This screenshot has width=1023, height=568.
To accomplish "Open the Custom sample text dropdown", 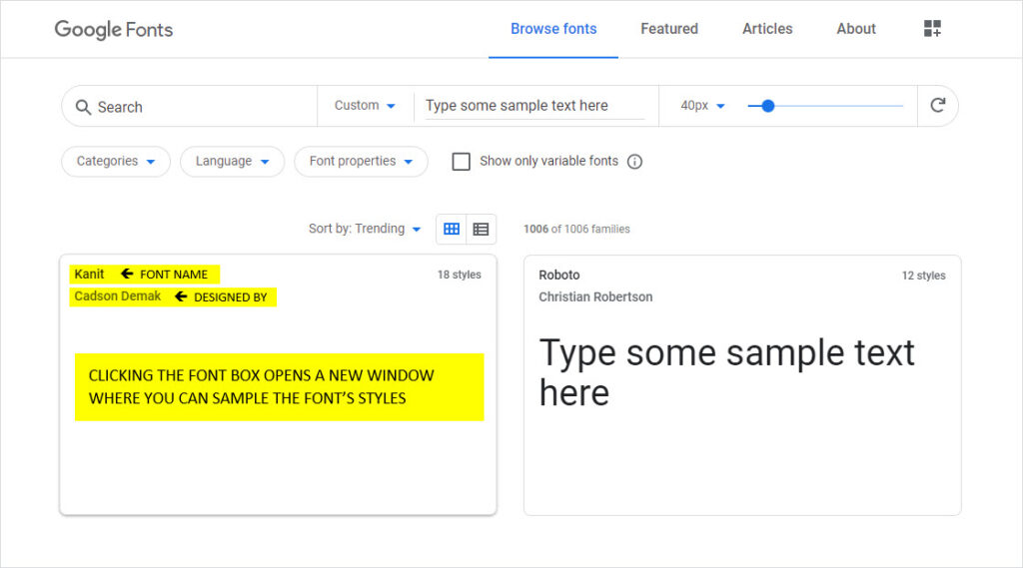I will coord(365,106).
